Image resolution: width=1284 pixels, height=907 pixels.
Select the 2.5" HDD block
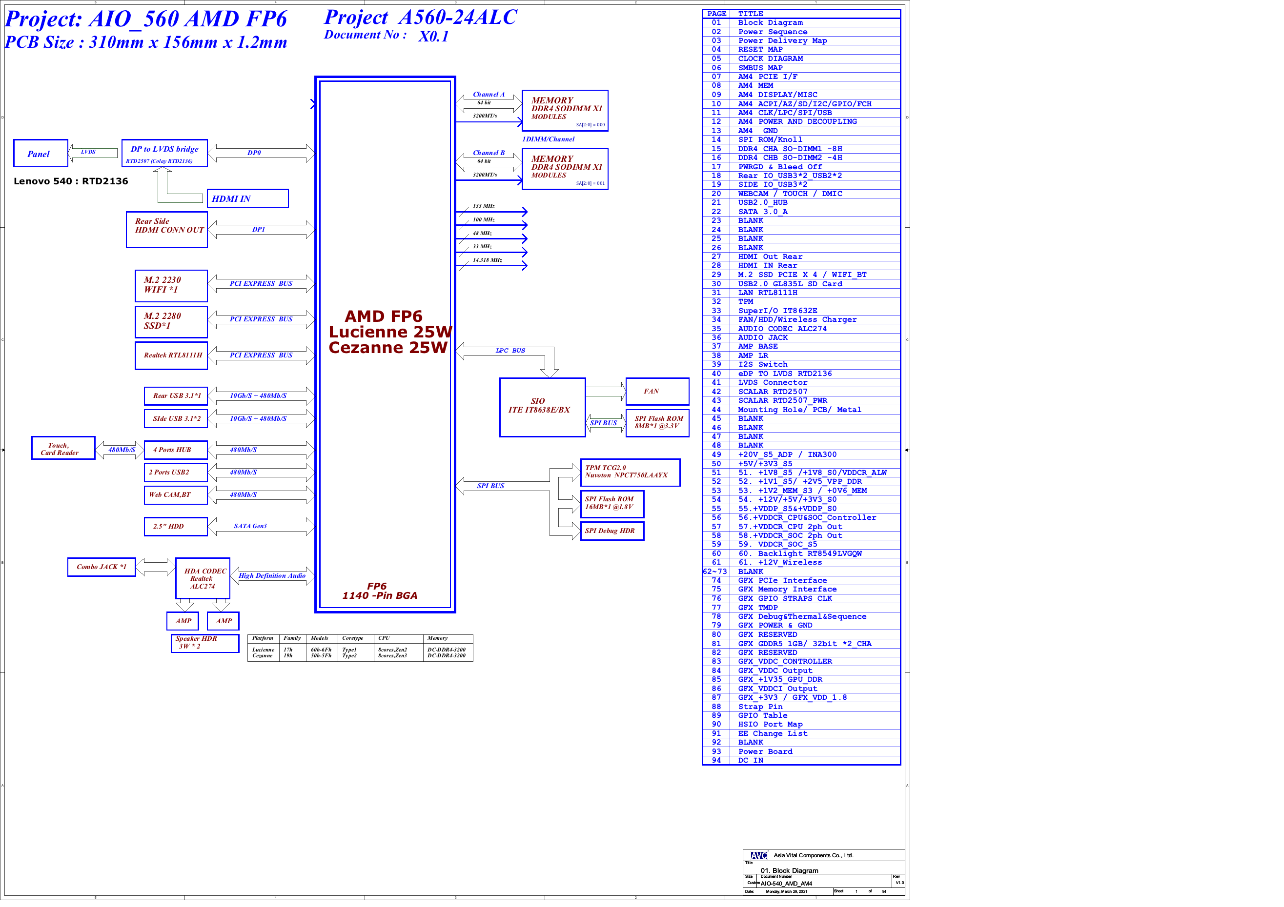pyautogui.click(x=176, y=527)
